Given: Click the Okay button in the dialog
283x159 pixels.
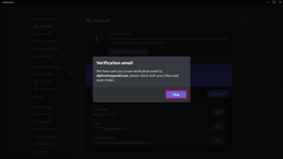Looking at the screenshot, I should (x=176, y=94).
